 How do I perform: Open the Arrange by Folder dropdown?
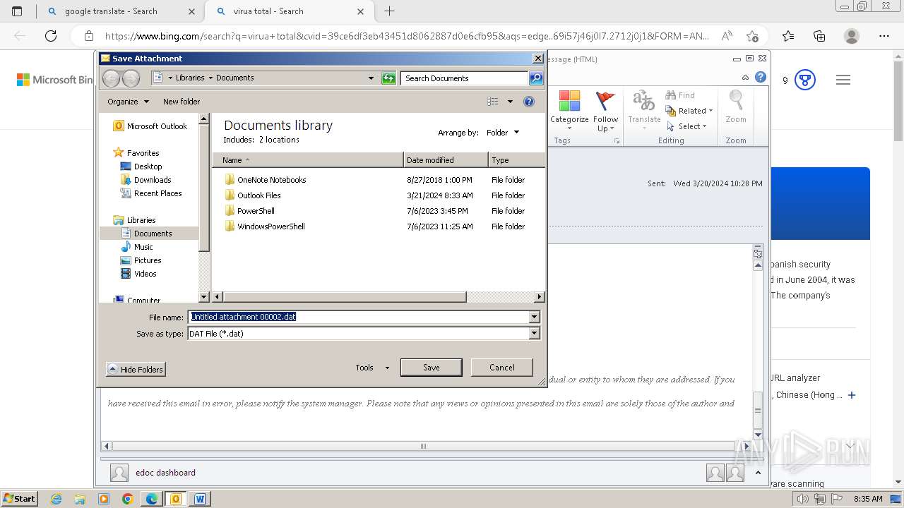503,133
